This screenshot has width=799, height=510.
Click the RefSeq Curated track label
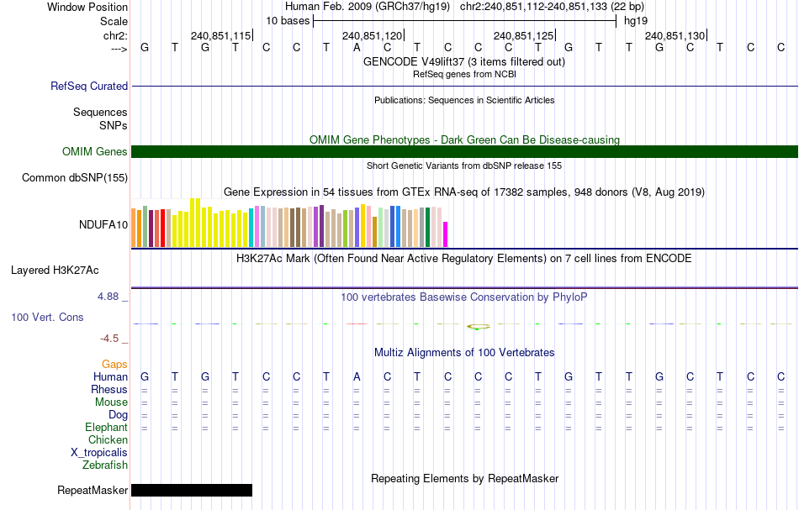88,86
